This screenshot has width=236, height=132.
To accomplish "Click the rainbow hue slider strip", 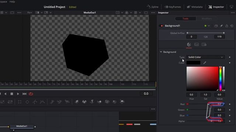I will tap(221, 79).
